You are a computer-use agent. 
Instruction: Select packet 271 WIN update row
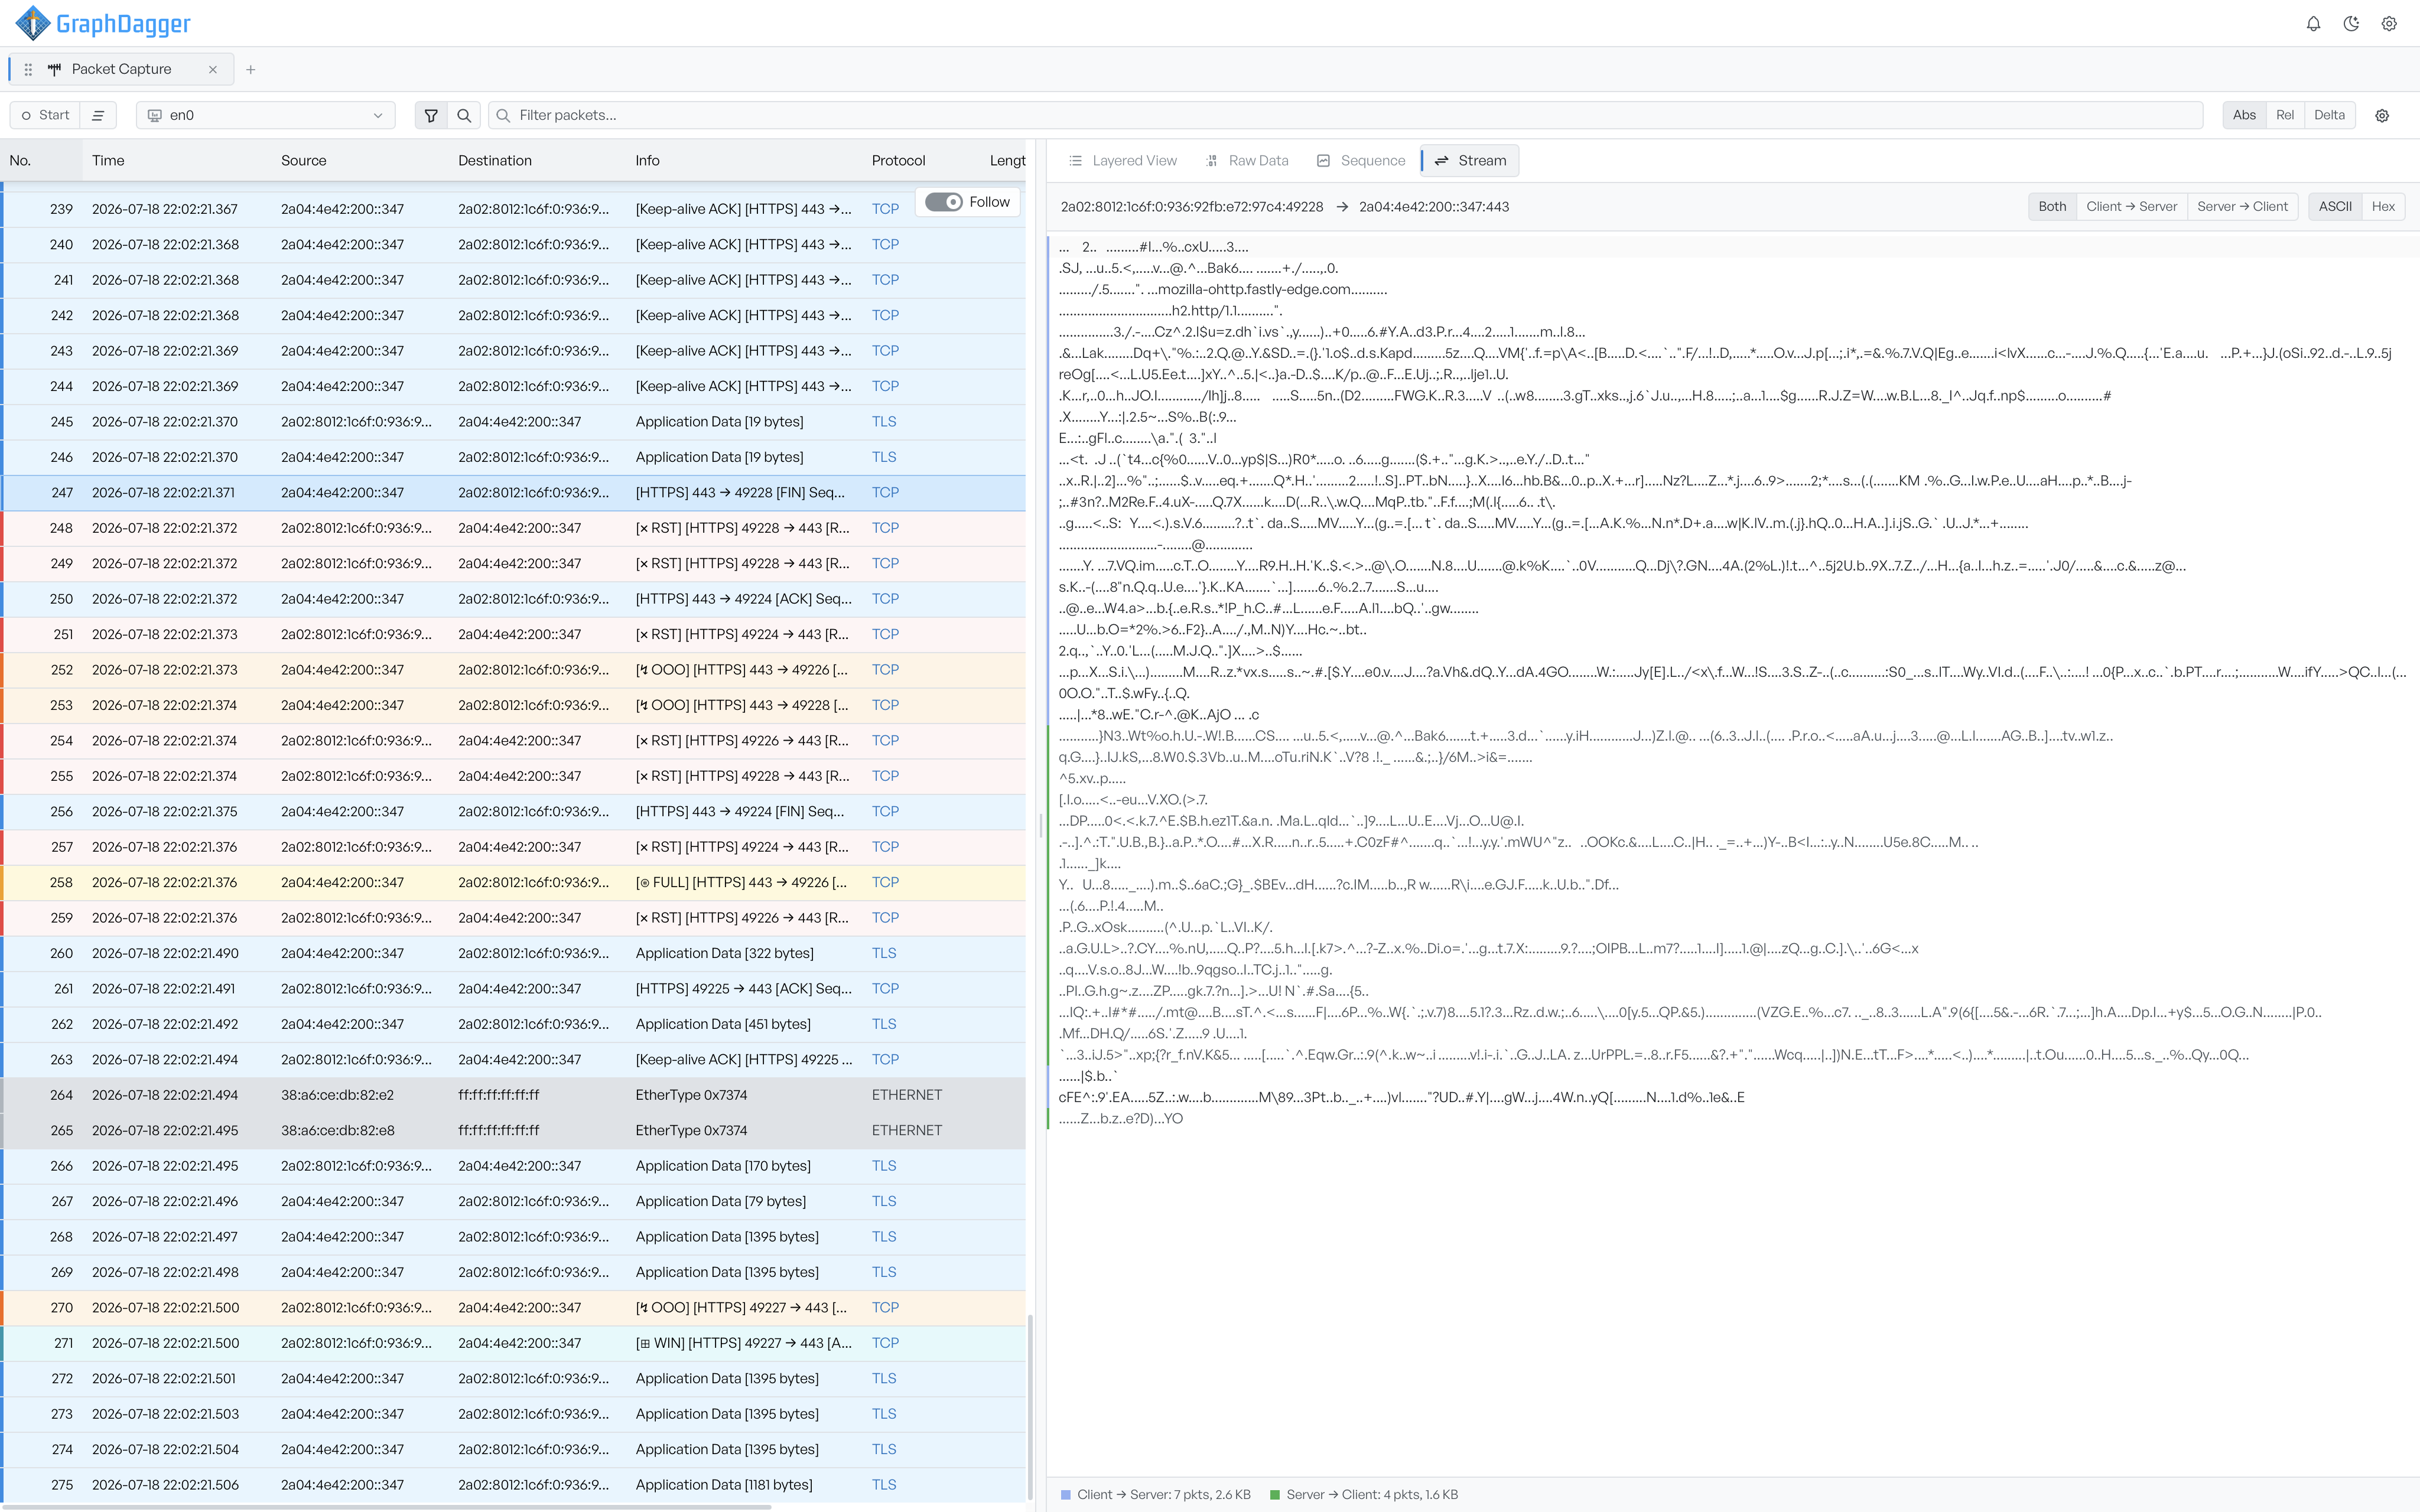(513, 1343)
